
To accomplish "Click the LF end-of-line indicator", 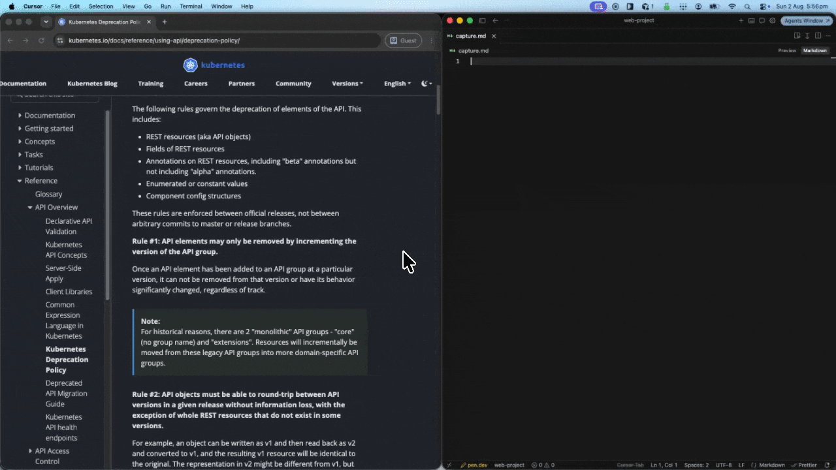I will click(x=741, y=465).
